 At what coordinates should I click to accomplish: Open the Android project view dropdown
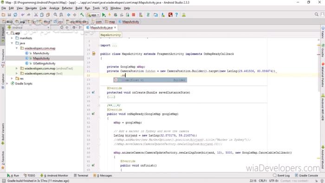pos(29,27)
